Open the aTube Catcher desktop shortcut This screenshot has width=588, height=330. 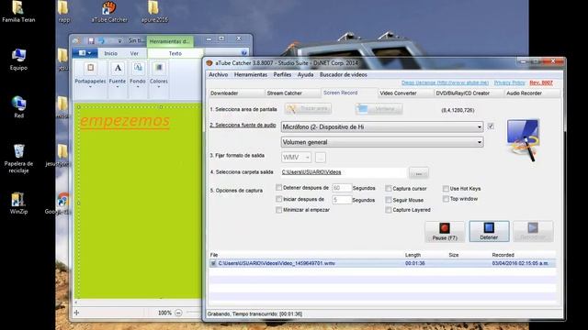(109, 12)
